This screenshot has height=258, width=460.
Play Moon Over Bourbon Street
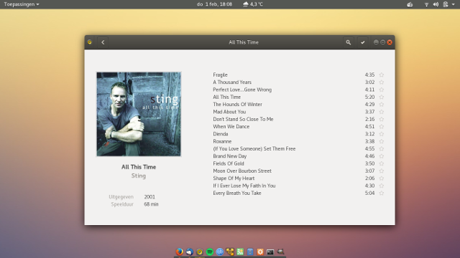[x=242, y=171]
